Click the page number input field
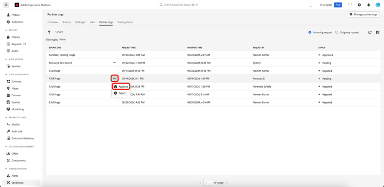Viewport: 384px width, 187px height. 208,182
